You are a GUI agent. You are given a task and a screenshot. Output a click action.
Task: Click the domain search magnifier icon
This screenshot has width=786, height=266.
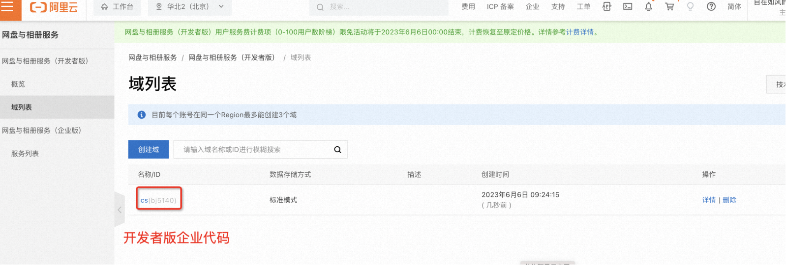(337, 150)
